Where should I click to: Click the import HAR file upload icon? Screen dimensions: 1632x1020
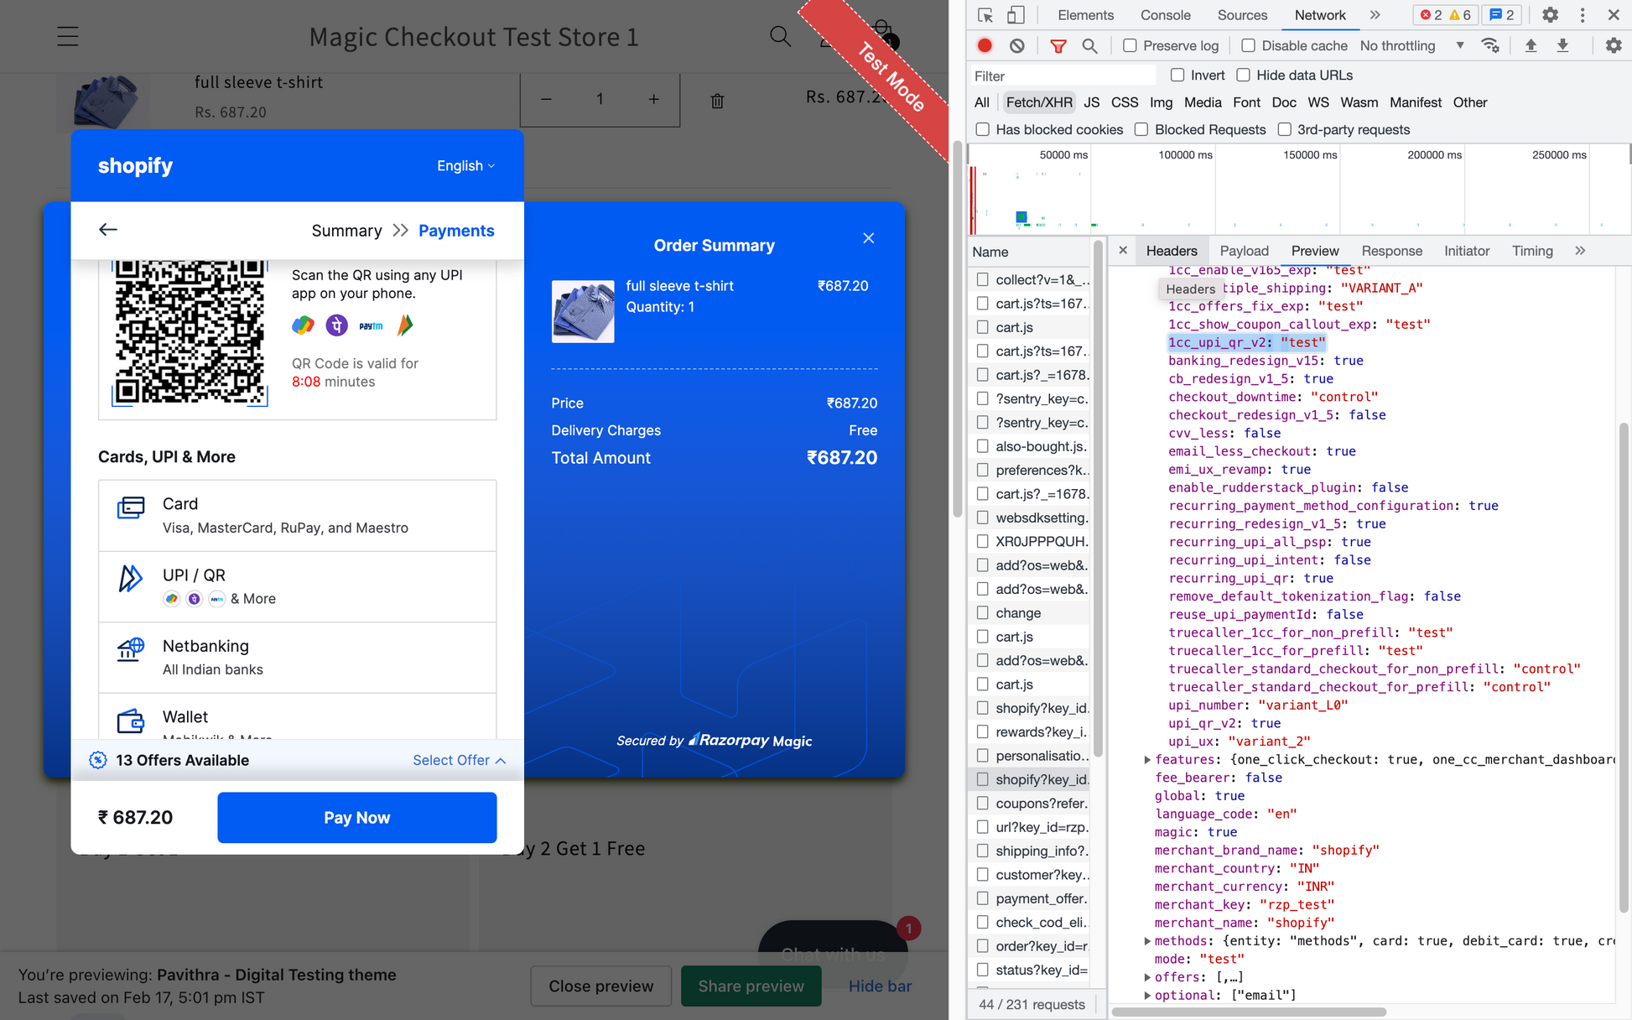(x=1531, y=46)
